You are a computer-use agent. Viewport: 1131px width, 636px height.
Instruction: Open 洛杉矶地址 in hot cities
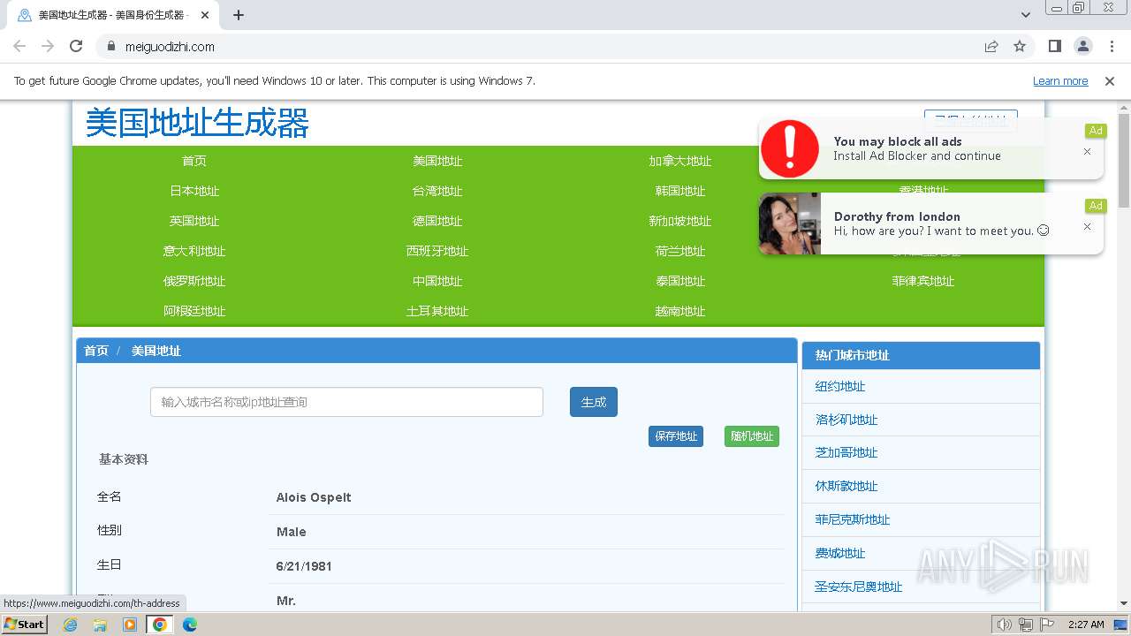pos(846,420)
